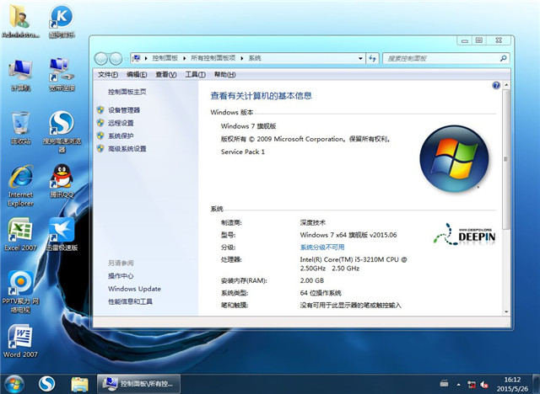Open Xunlei fast edition (迅雷极速版) shortcut
Viewport: 540px width, 394px height.
point(62,235)
